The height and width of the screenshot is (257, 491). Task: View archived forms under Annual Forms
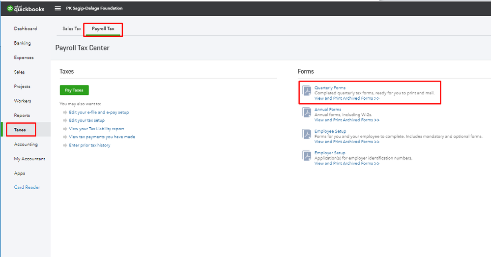(x=347, y=120)
